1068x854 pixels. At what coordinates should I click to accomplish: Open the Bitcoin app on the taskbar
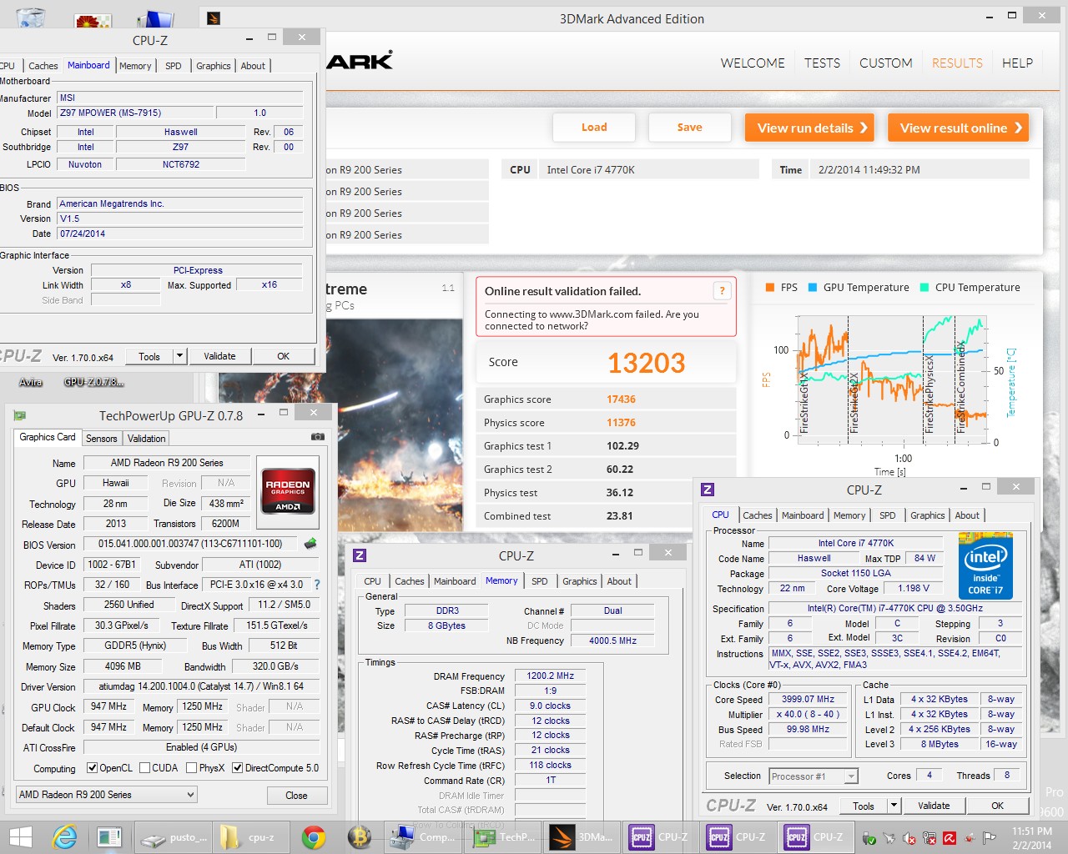(x=360, y=837)
